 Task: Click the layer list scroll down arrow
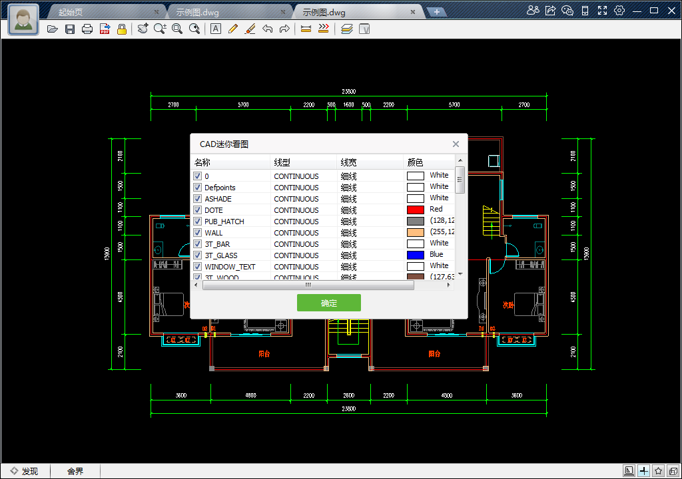(460, 273)
